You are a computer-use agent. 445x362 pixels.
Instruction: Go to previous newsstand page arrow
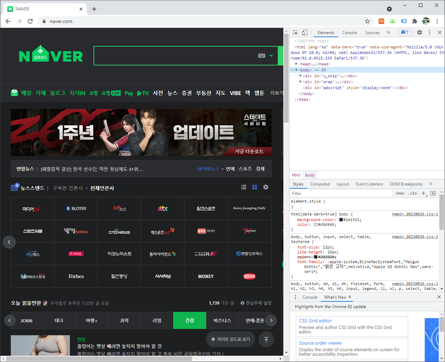(x=9, y=242)
